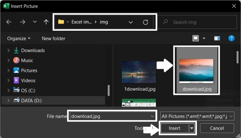Change view with the view icon
The width and height of the screenshot is (241, 138).
point(196,38)
